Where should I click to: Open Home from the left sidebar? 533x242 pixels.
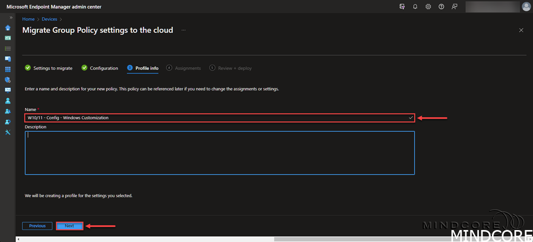point(8,28)
